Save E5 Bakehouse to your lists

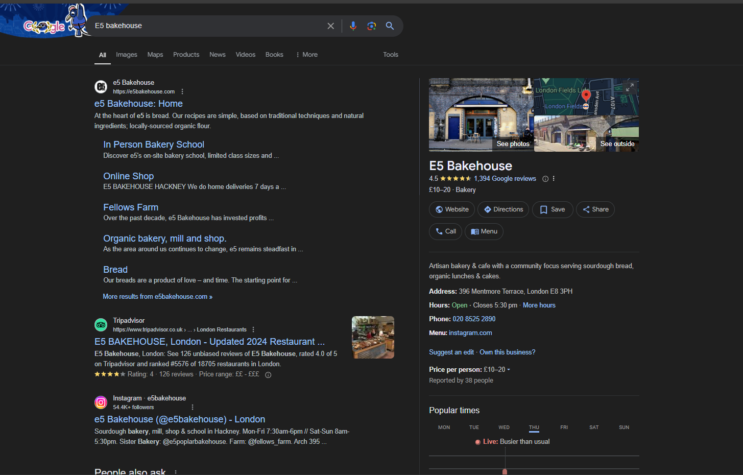point(553,209)
